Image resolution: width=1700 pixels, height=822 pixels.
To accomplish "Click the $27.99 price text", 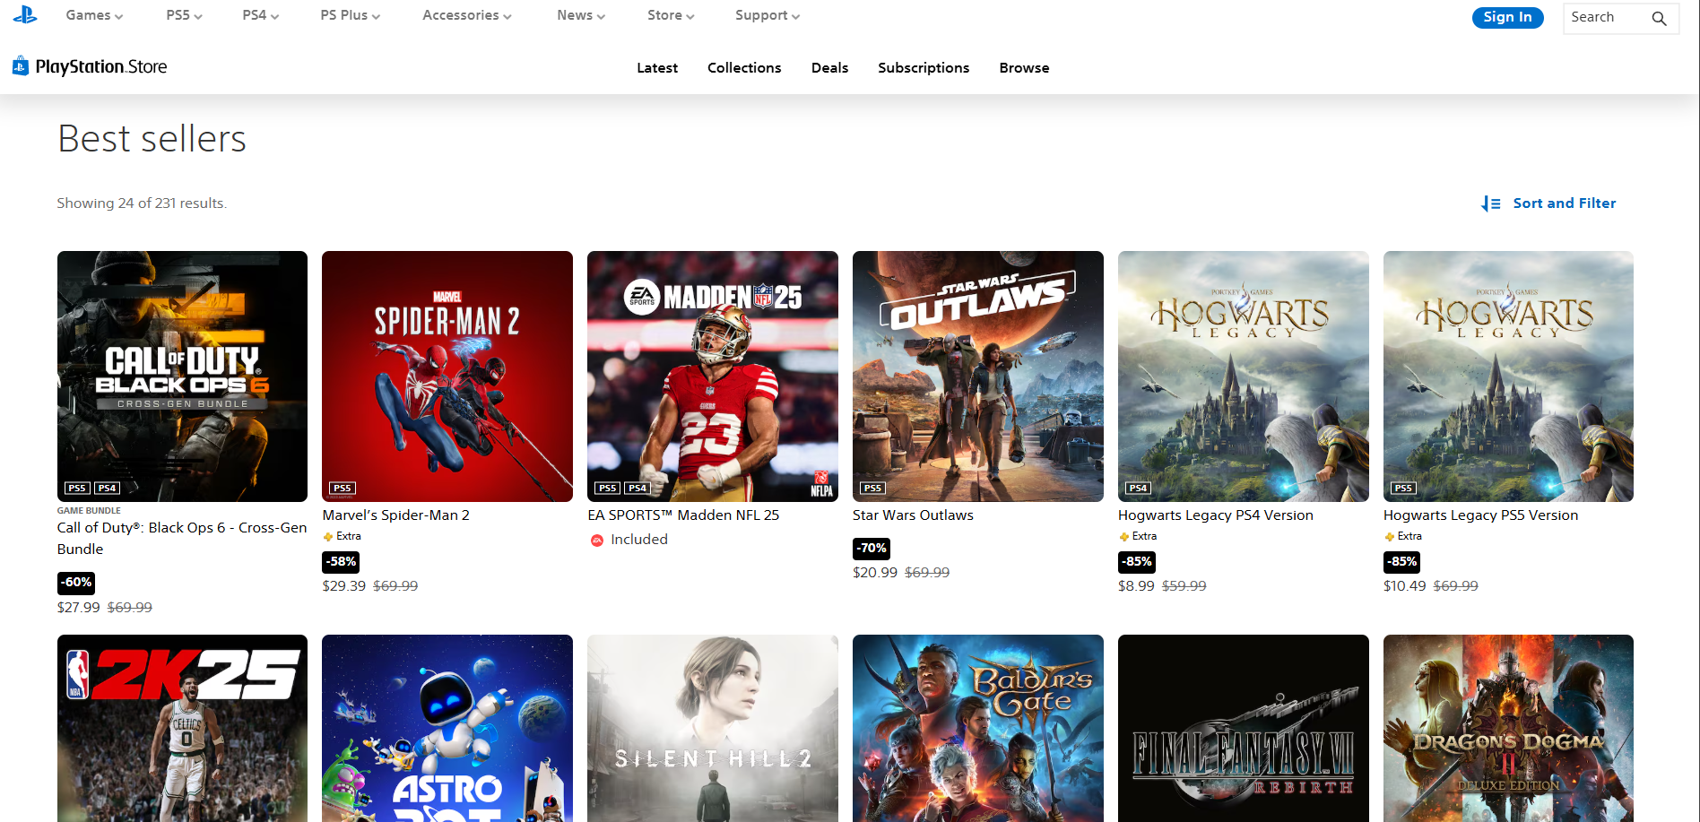I will point(79,608).
